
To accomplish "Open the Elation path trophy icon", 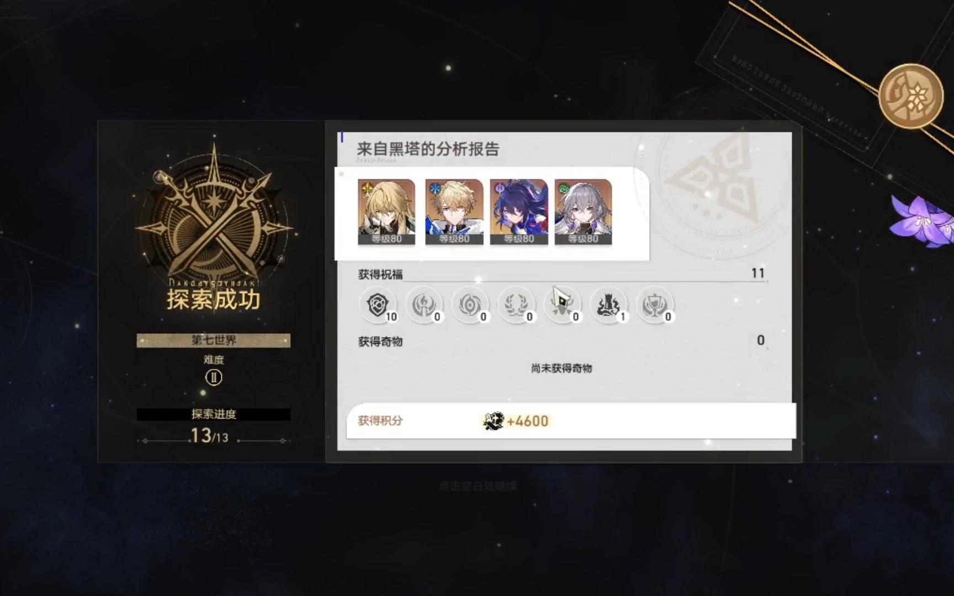I will pos(655,305).
